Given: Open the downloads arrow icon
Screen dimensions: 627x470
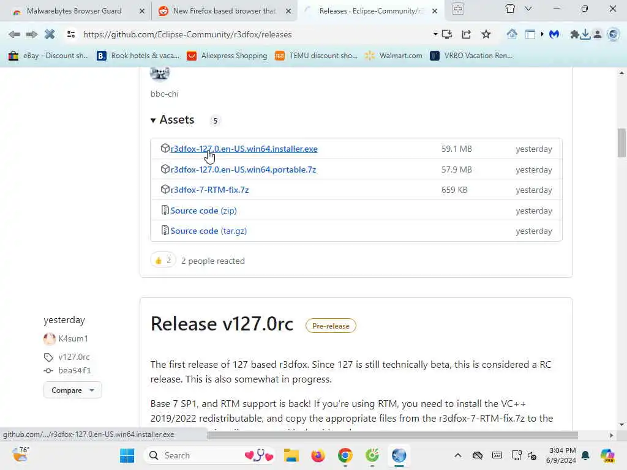Looking at the screenshot, I should 585,34.
